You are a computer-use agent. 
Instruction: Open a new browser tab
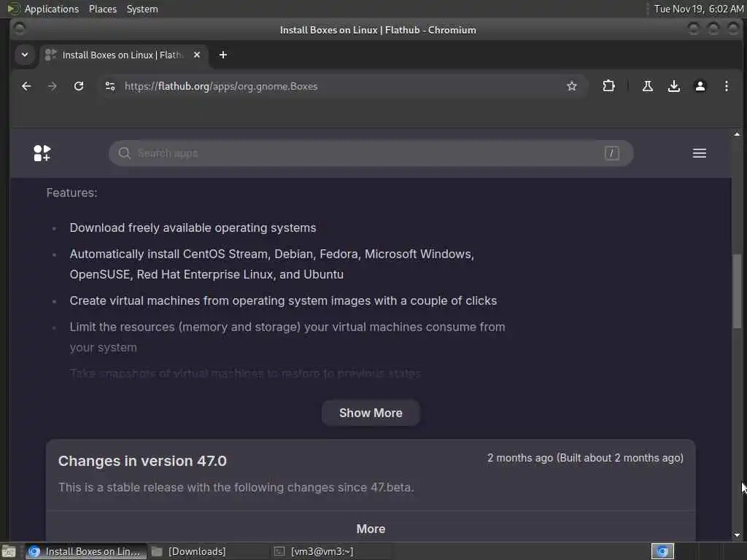point(223,55)
